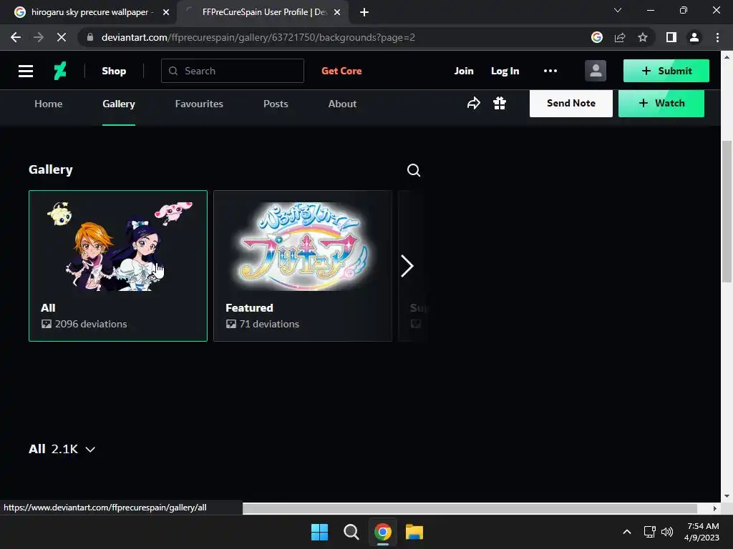Click the browser forward arrow
The image size is (733, 549).
(39, 37)
